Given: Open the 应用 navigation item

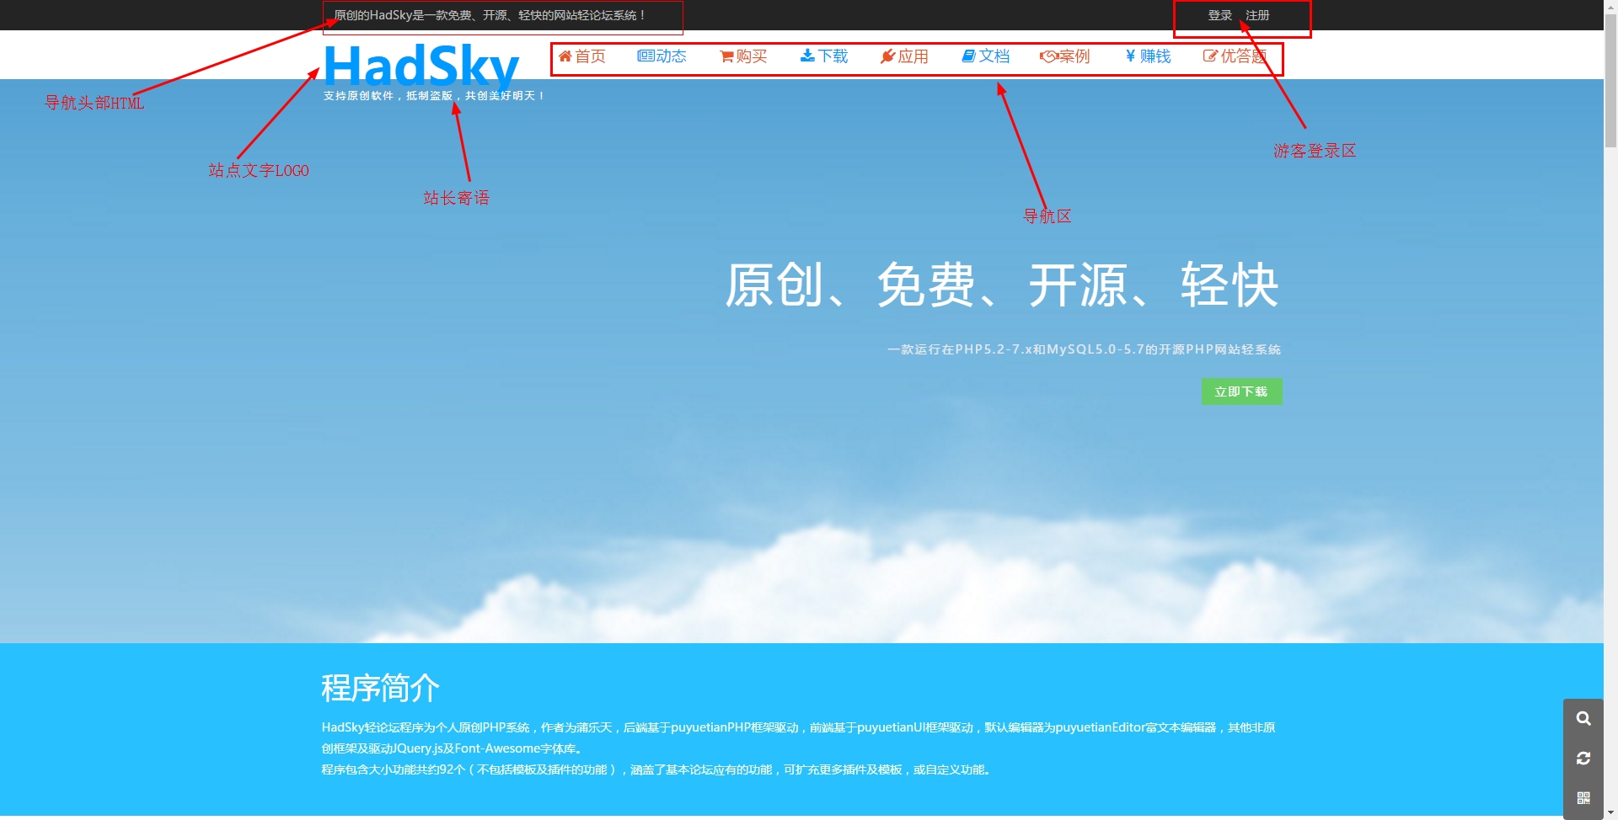Looking at the screenshot, I should 904,56.
